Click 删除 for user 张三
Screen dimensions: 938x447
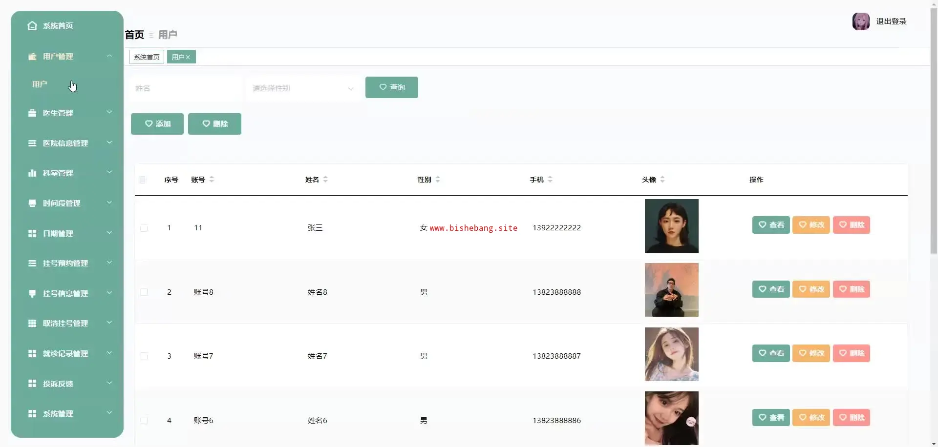click(x=852, y=225)
